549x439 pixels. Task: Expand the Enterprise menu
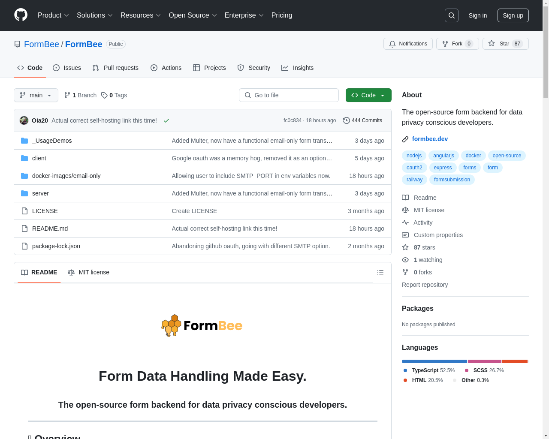tap(244, 15)
